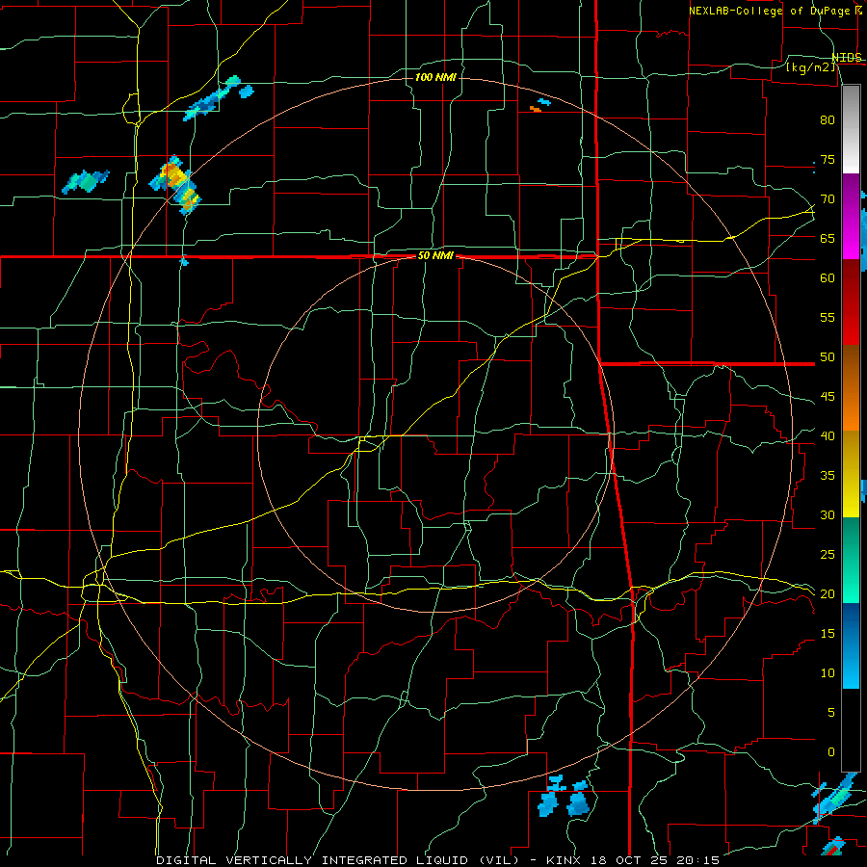Click the small orange echo near the 100 NMI ring
Viewport: 867px width, 867px height.
click(535, 110)
